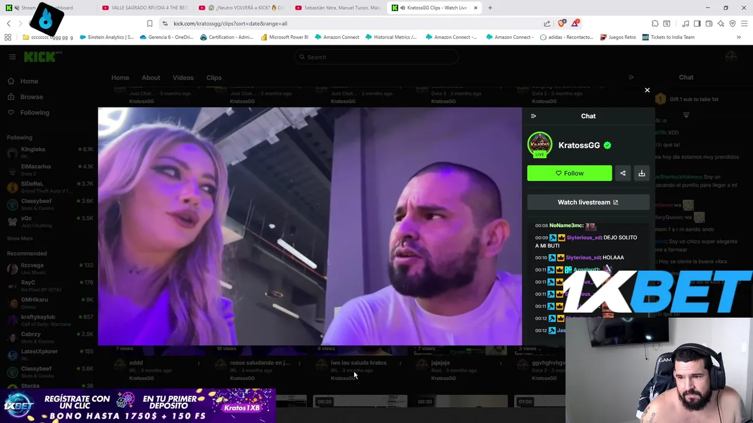Image resolution: width=753 pixels, height=423 pixels.
Task: Switch to the Videos tab
Action: pyautogui.click(x=183, y=78)
